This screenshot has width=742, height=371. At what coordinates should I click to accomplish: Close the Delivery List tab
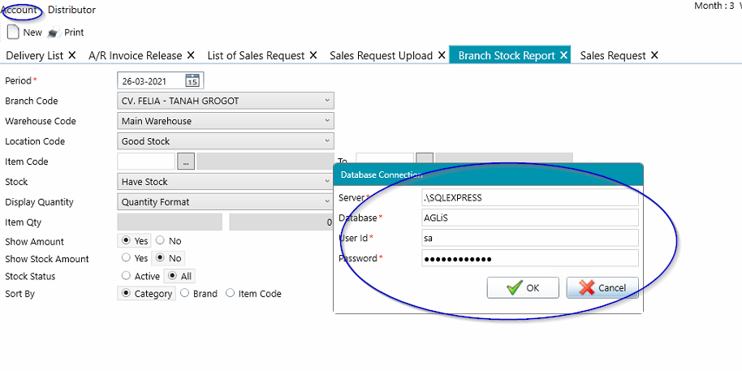(x=72, y=55)
